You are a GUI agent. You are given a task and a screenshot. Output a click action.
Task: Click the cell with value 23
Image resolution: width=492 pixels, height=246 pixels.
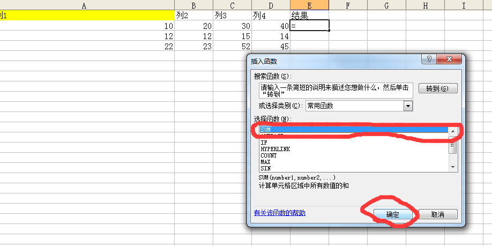click(x=194, y=46)
